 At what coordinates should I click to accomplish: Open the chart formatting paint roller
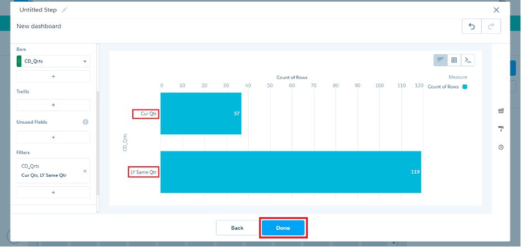pos(501,129)
